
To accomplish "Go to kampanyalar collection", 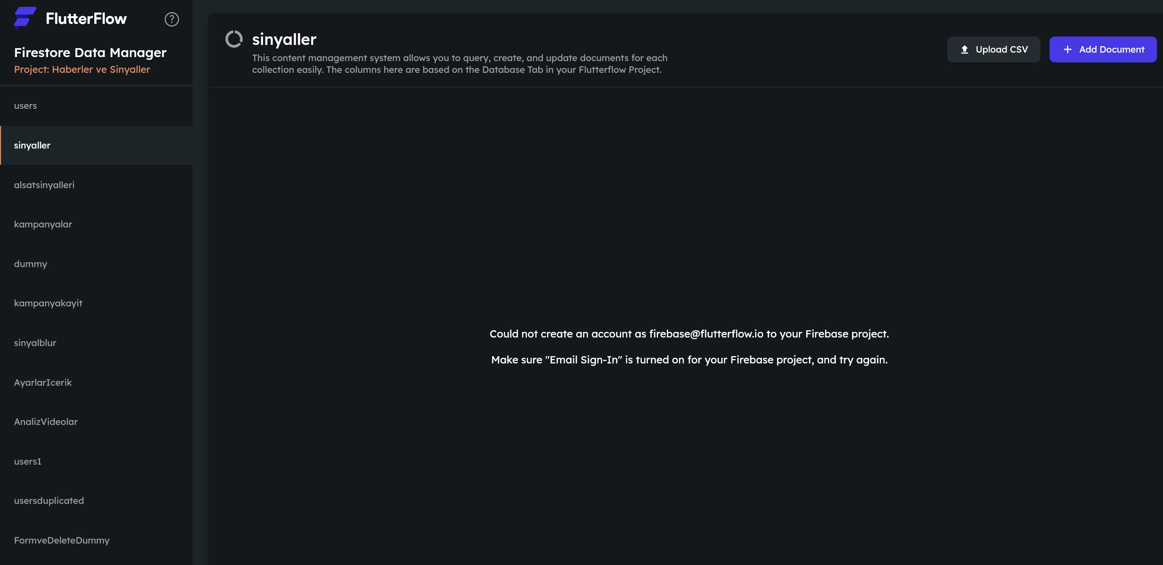I will coord(96,224).
